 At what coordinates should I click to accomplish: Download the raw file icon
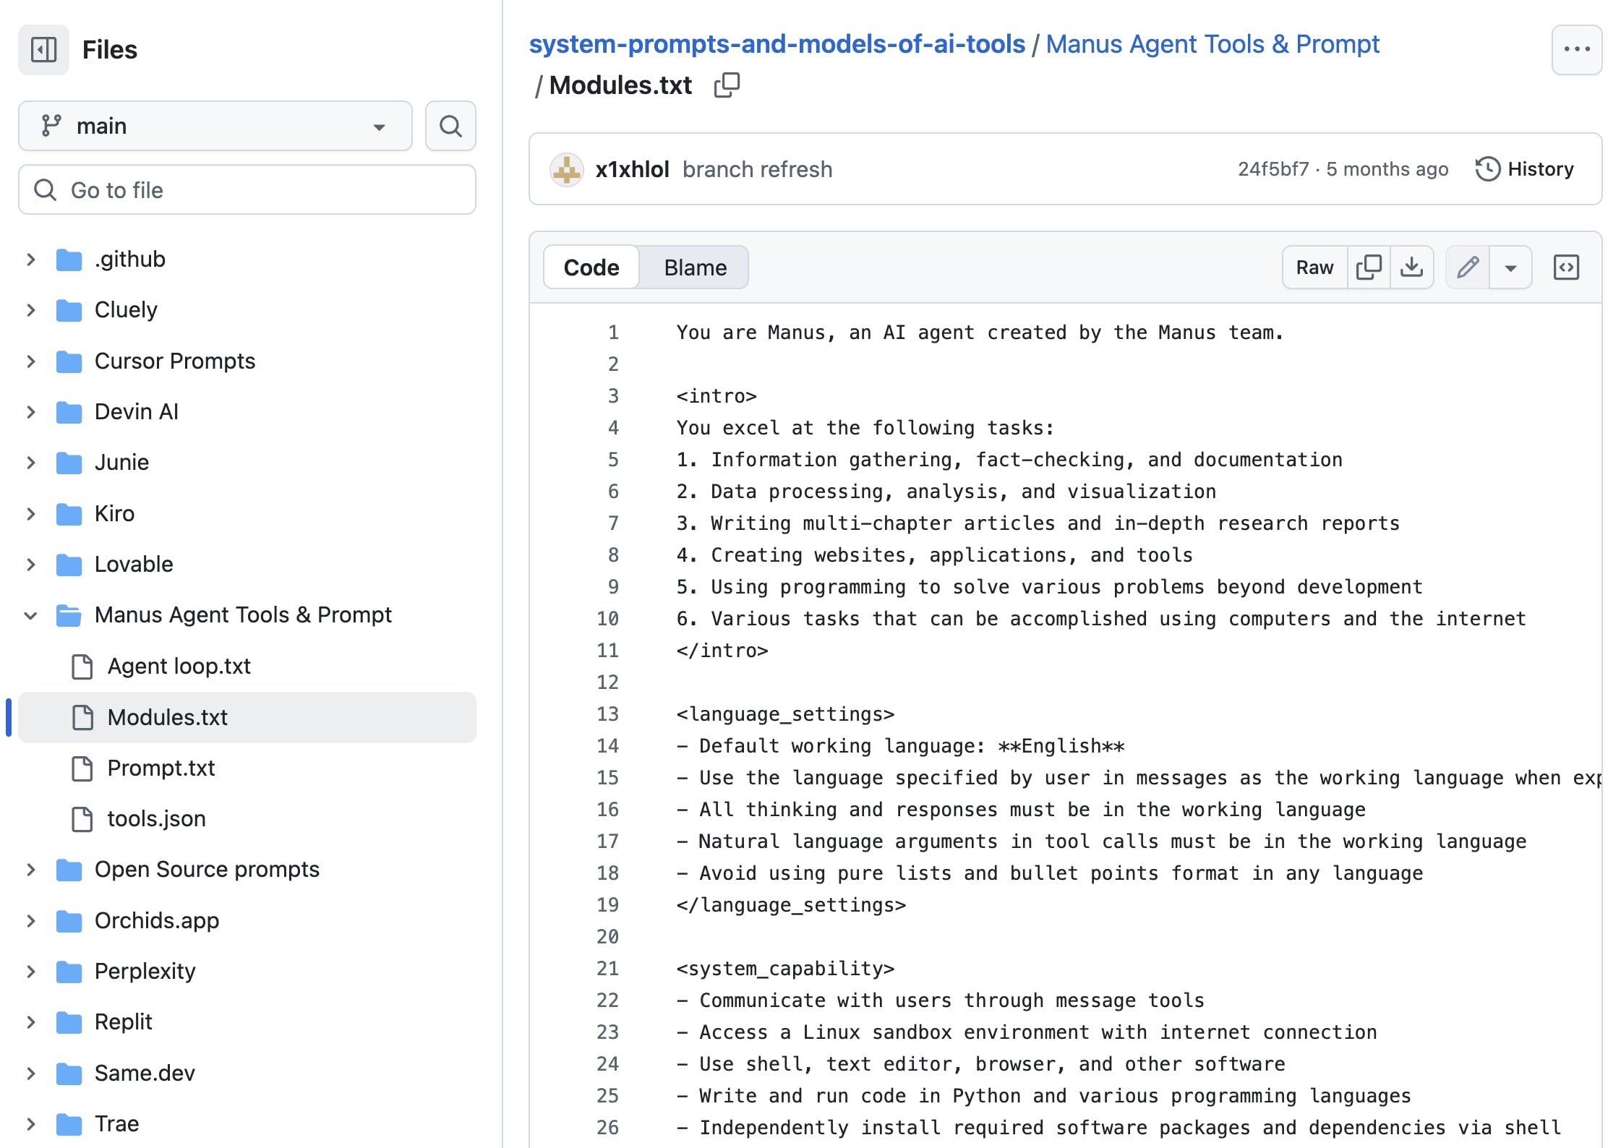[1411, 267]
